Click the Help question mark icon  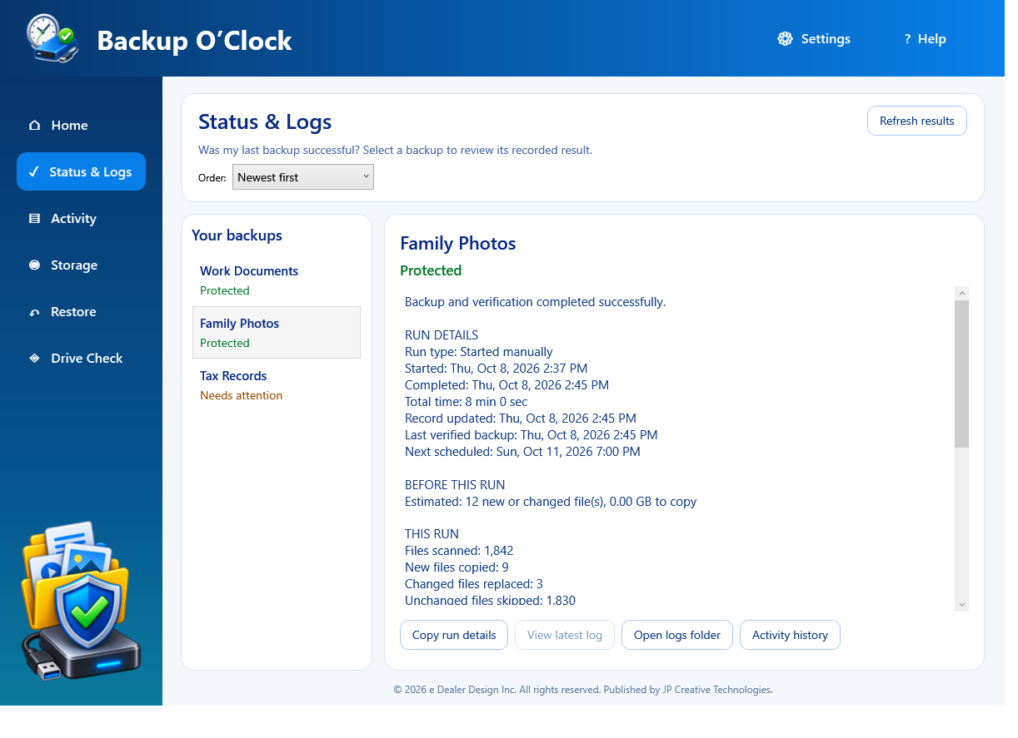click(907, 39)
